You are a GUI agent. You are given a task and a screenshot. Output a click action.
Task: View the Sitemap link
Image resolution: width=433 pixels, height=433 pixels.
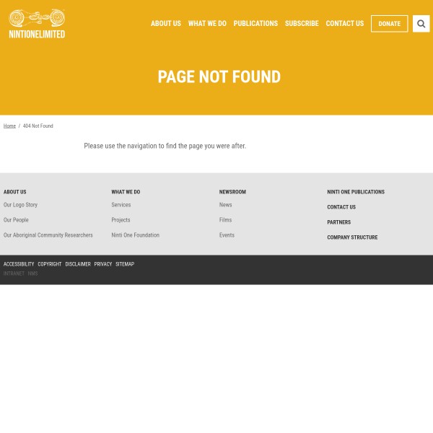(125, 264)
